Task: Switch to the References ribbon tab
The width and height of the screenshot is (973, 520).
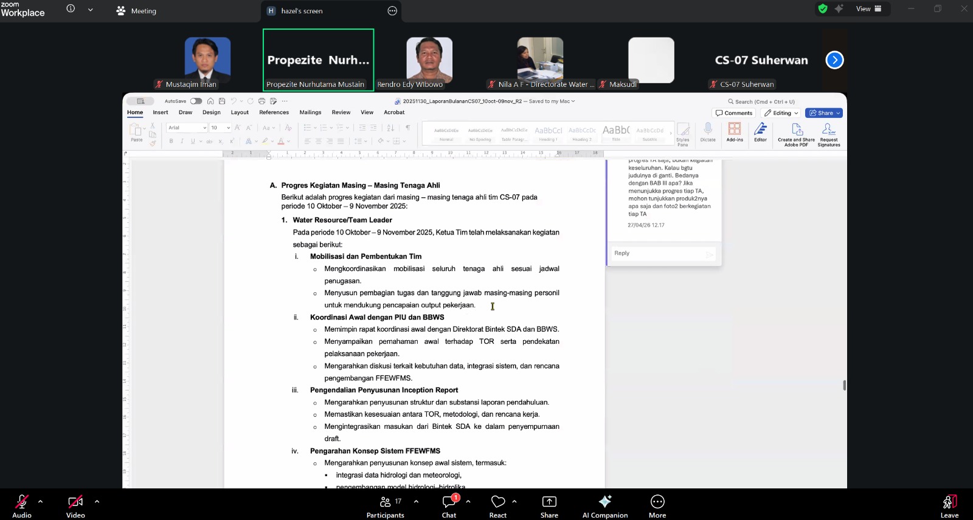Action: pos(274,112)
